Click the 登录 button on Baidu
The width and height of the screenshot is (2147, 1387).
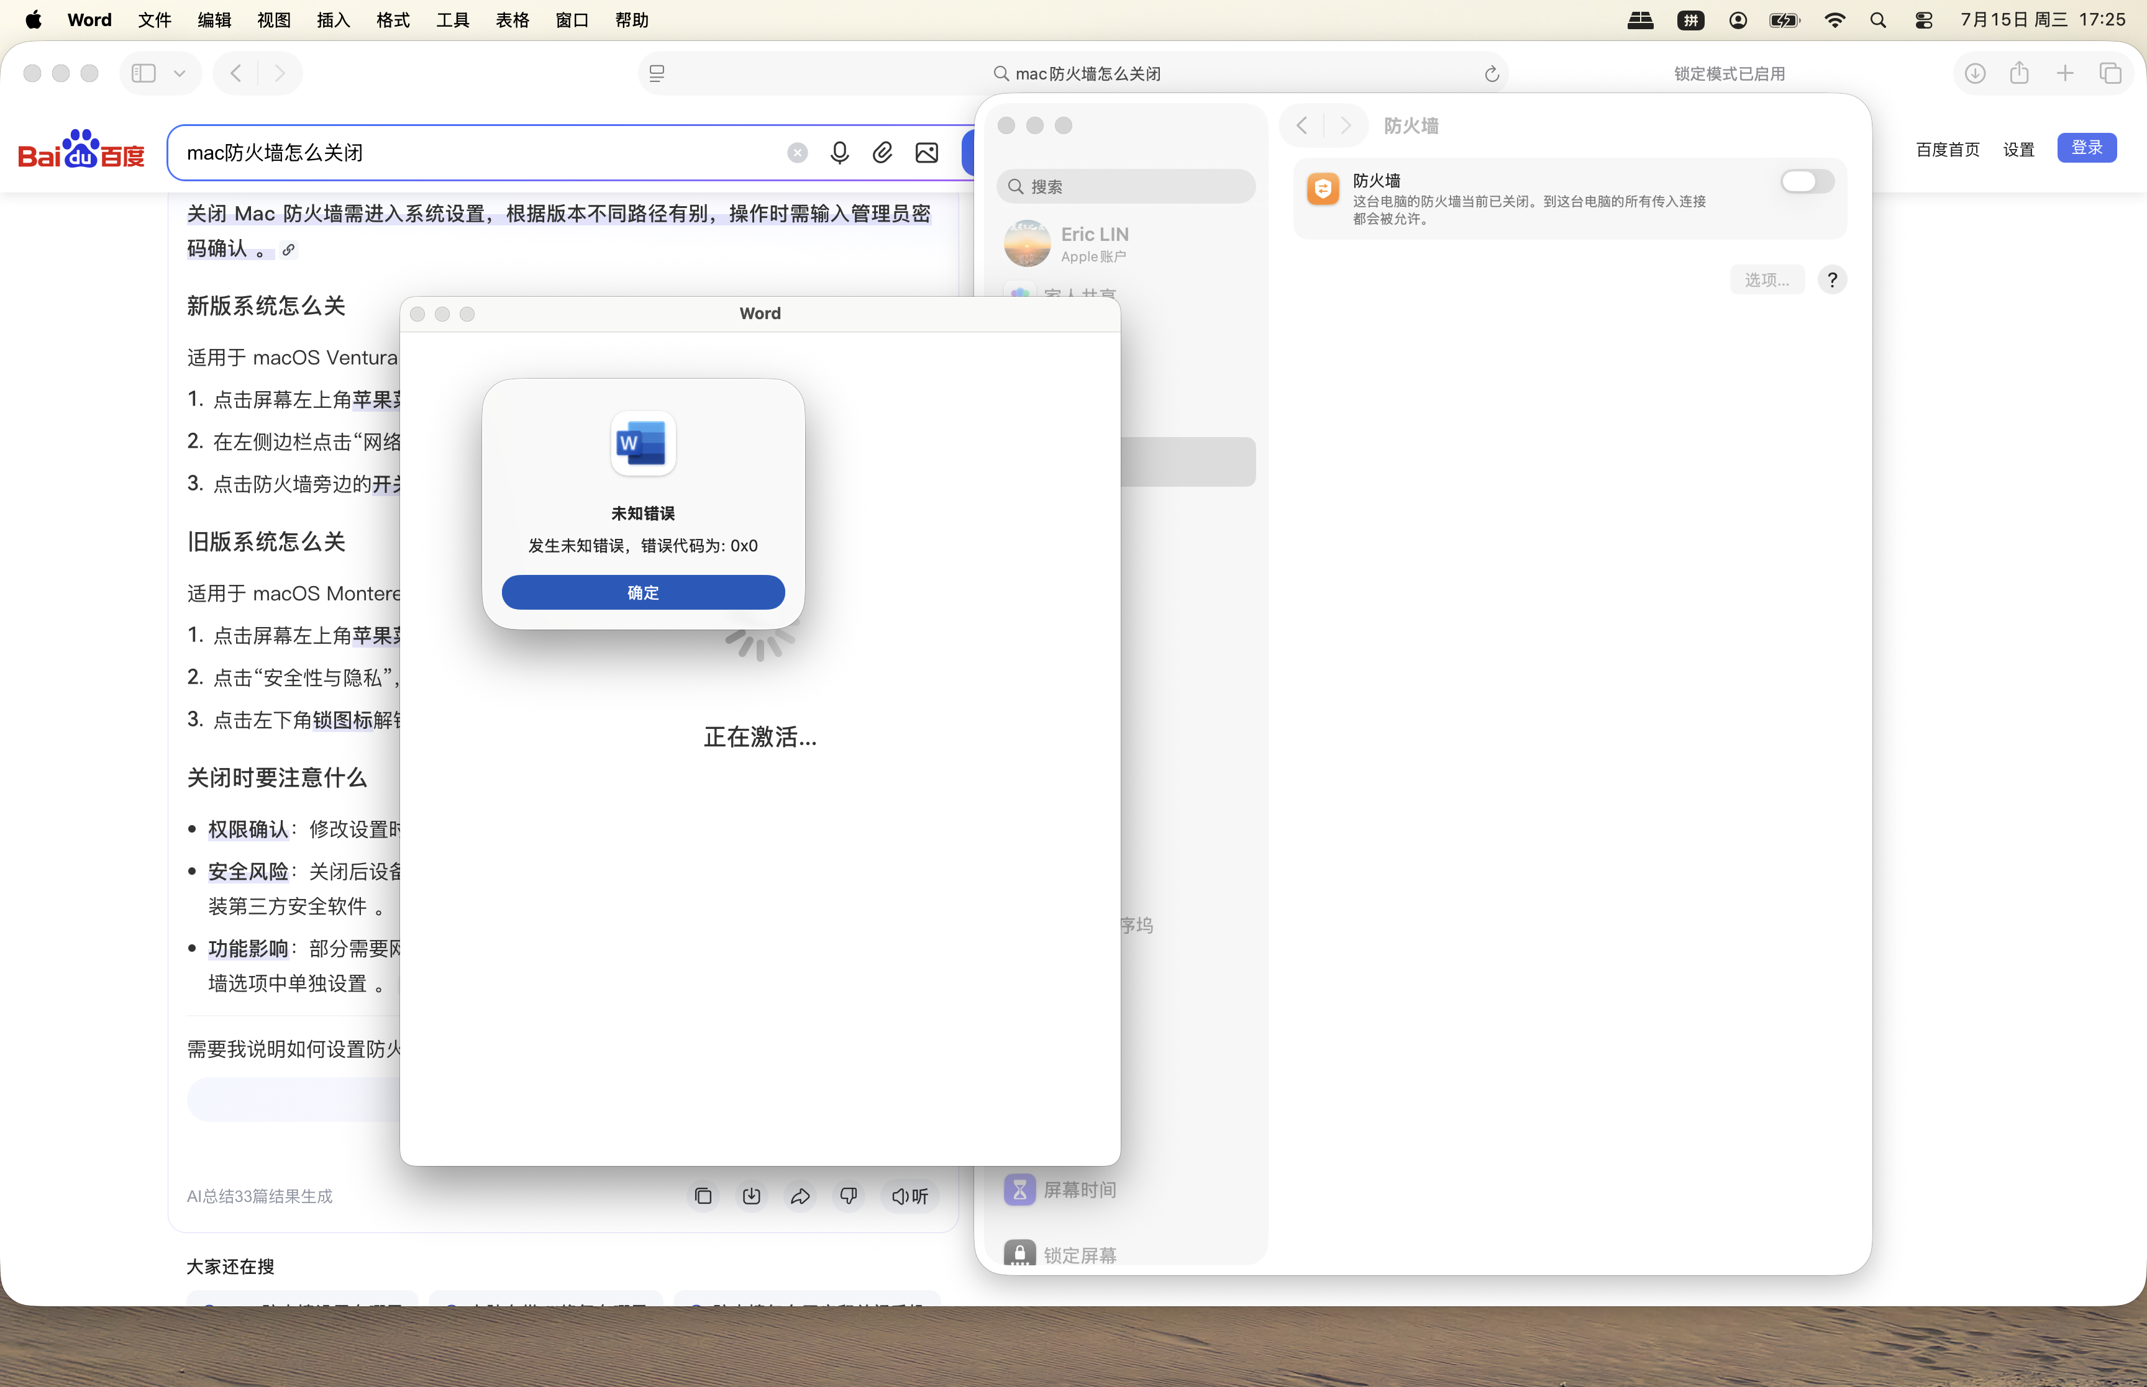click(2087, 148)
